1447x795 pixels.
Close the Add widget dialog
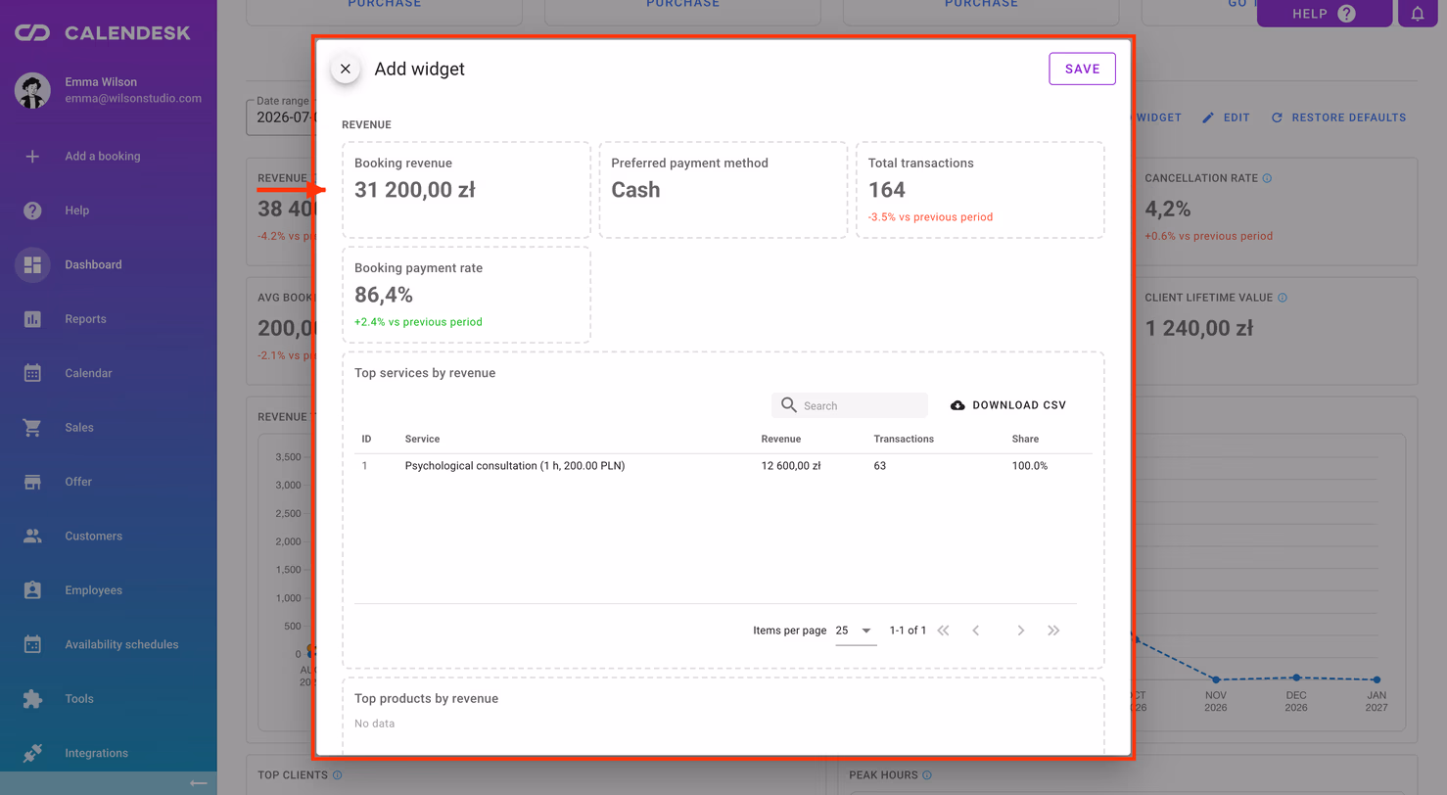click(x=345, y=70)
